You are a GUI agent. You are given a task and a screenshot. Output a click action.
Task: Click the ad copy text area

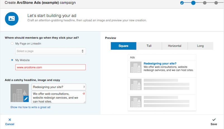pos(59,97)
